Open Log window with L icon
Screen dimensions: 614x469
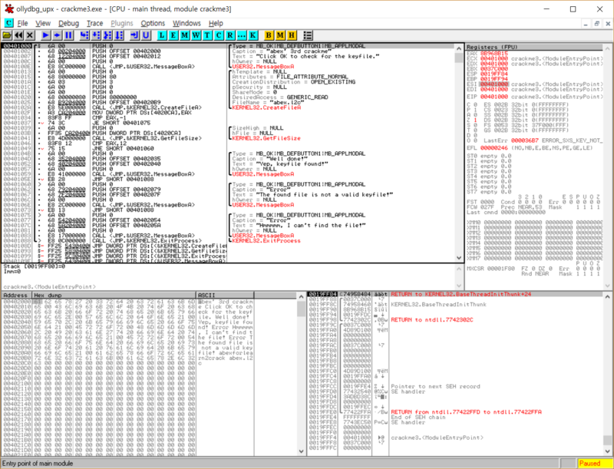[162, 35]
